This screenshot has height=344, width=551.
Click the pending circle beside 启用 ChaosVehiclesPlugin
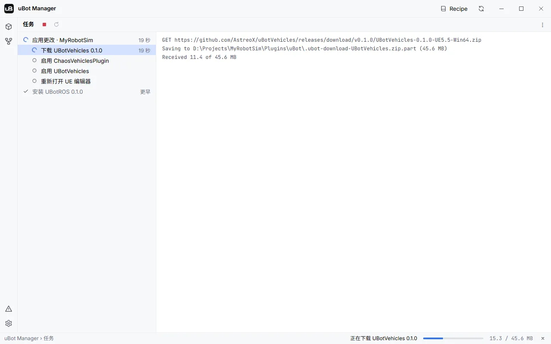point(34,61)
